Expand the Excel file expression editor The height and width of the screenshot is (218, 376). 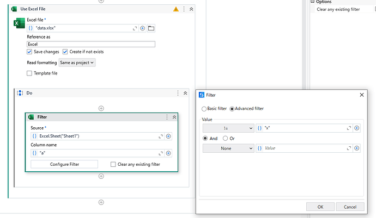[135, 28]
